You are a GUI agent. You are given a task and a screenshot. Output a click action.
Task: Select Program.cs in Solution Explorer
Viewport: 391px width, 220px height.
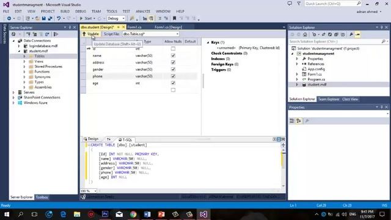(316, 79)
